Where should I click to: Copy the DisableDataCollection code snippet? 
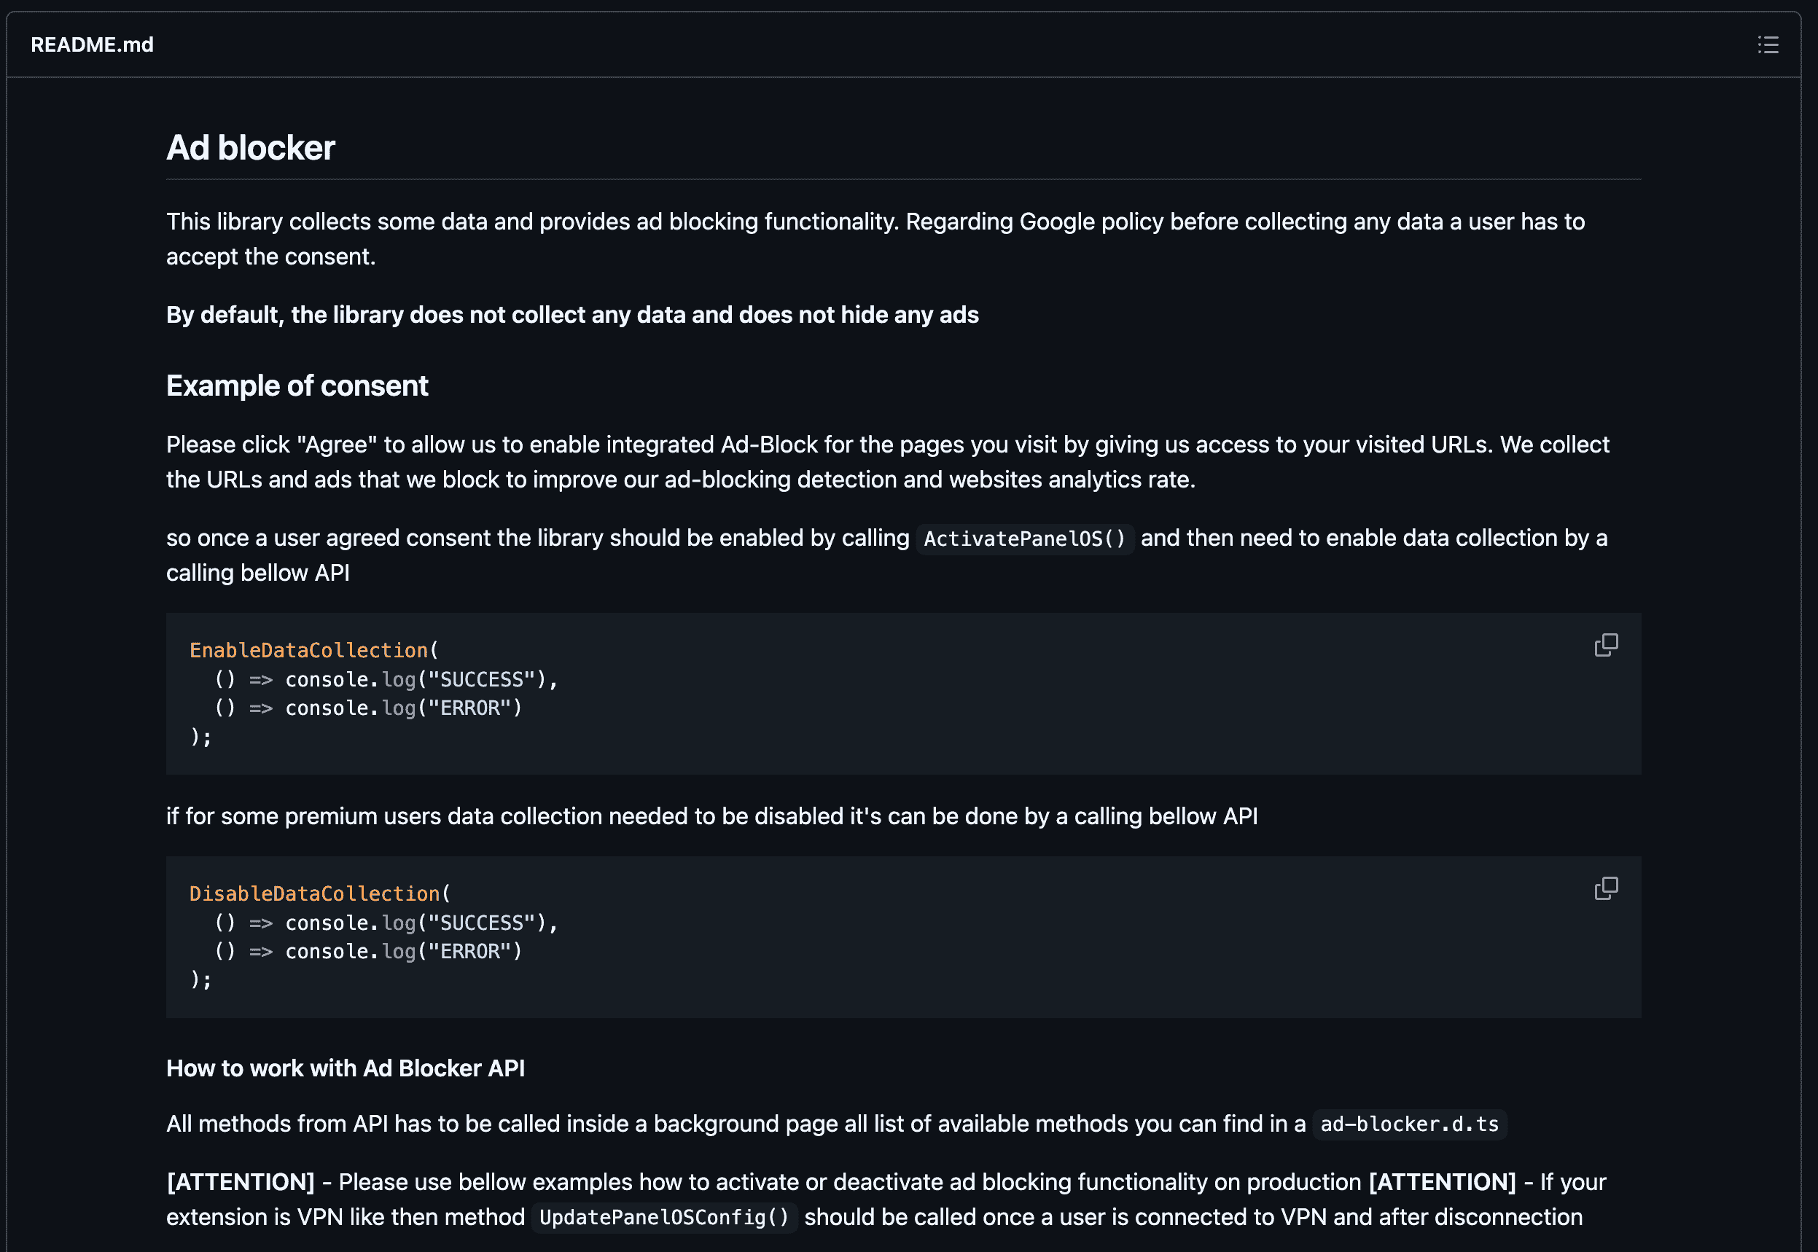(x=1605, y=887)
